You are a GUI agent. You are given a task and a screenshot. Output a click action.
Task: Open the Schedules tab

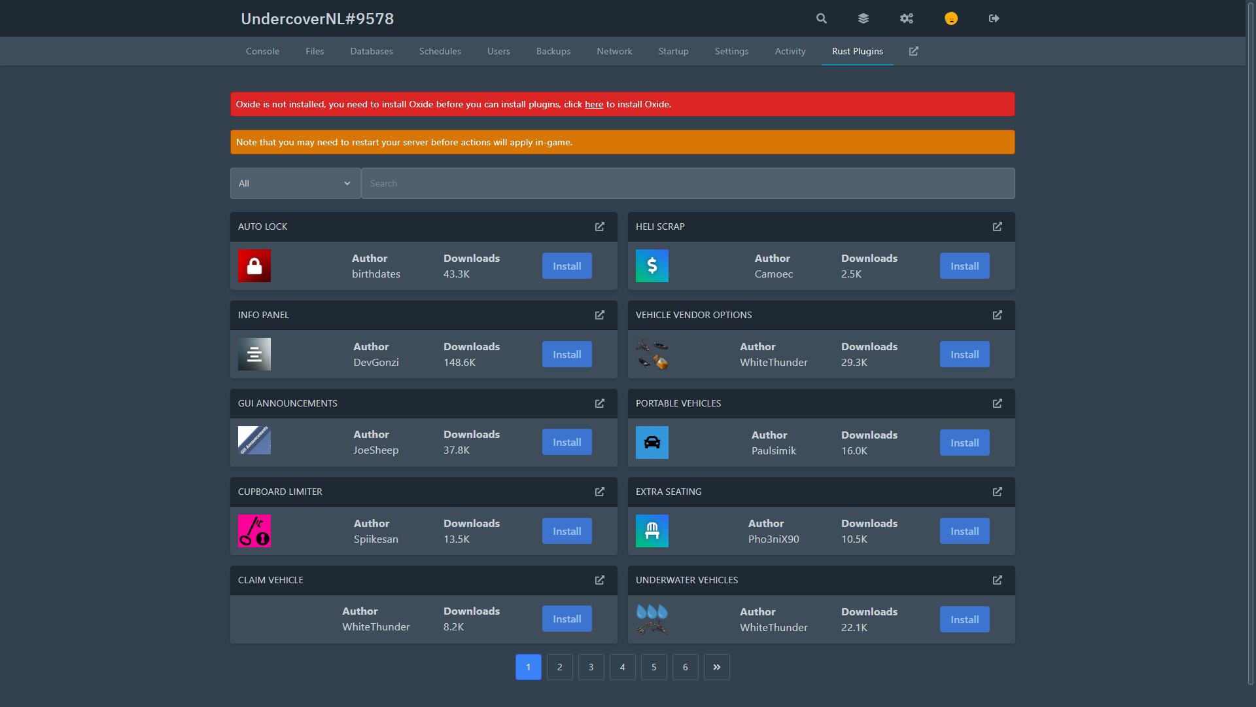[x=440, y=51]
